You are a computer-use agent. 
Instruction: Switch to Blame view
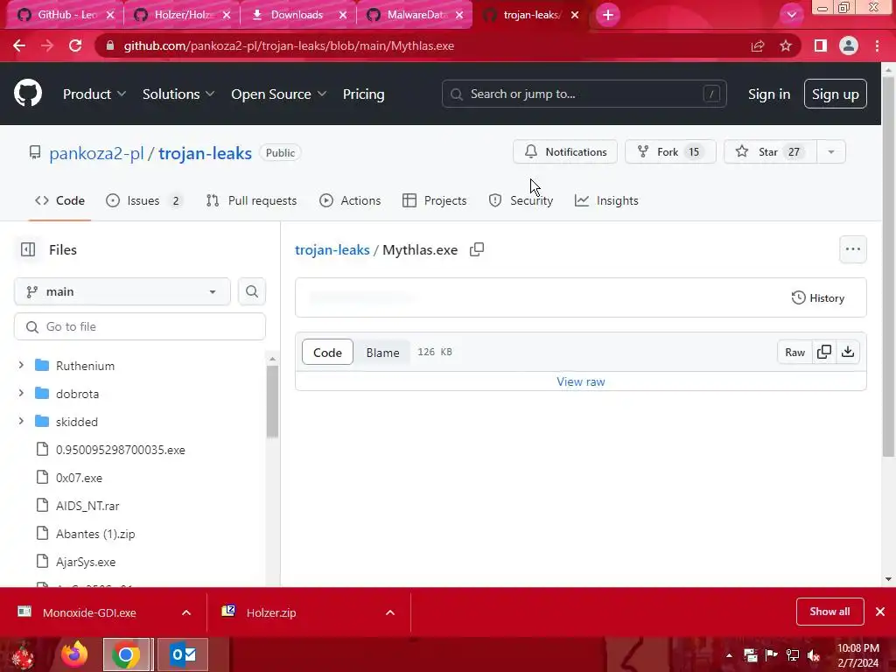(382, 352)
